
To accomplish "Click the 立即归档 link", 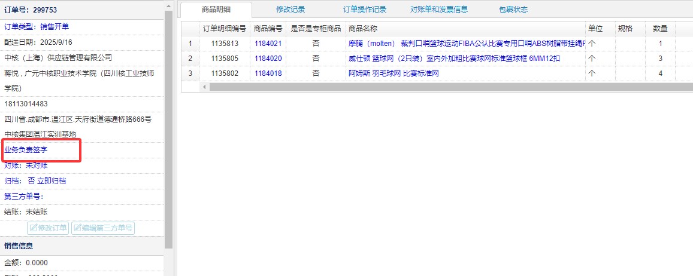I will pos(51,181).
